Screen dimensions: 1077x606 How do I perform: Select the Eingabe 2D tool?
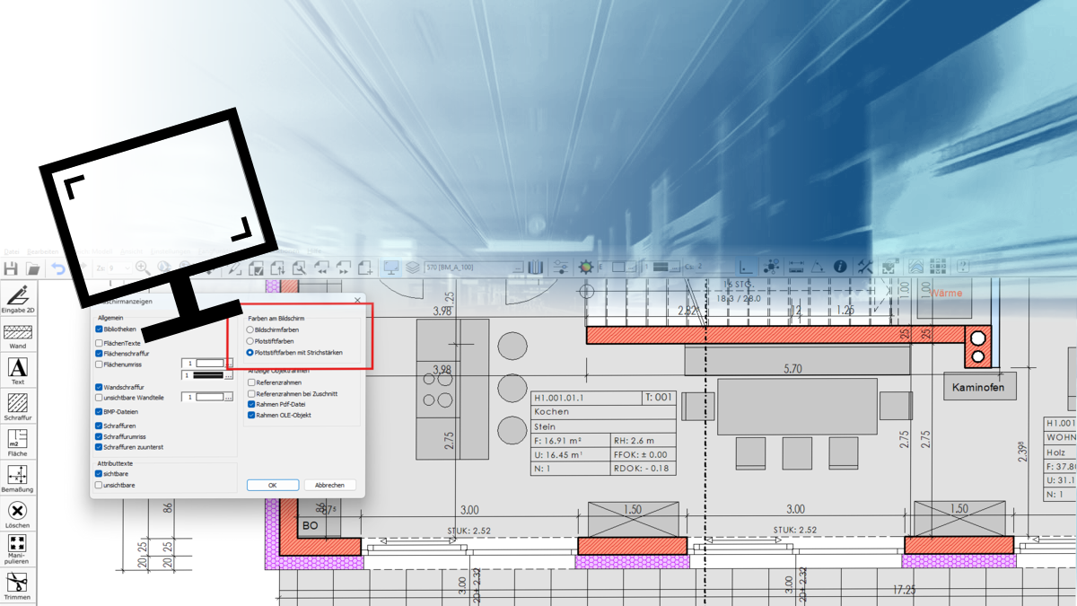click(18, 299)
